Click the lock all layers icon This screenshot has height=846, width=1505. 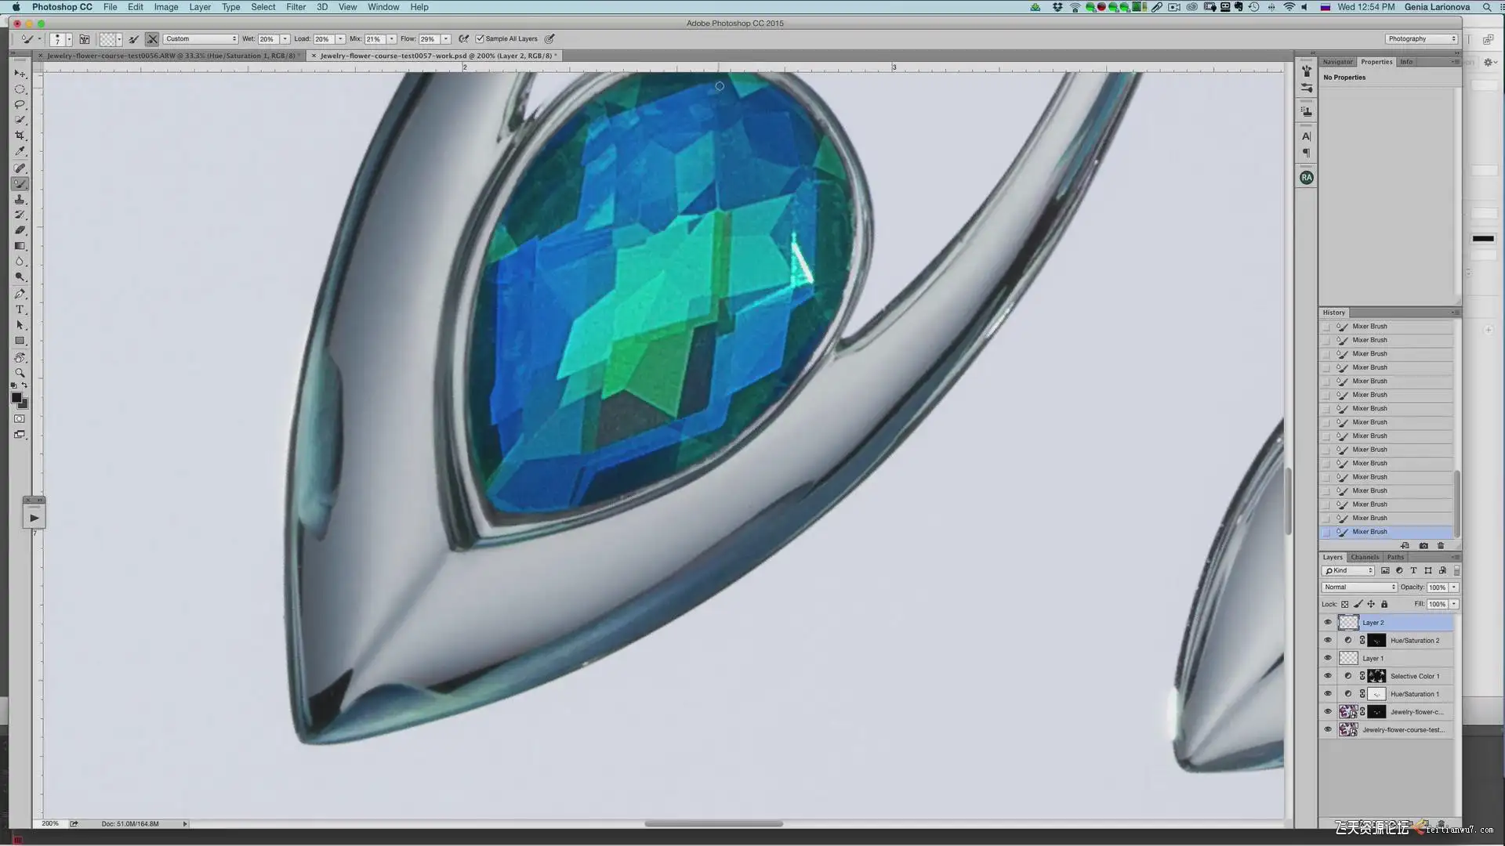[x=1384, y=604]
